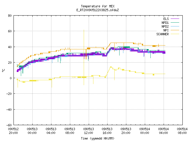Screen dimensions: 188x141
Task: Click the x-axis tick label 090513 20:00
Action: pos(126,131)
